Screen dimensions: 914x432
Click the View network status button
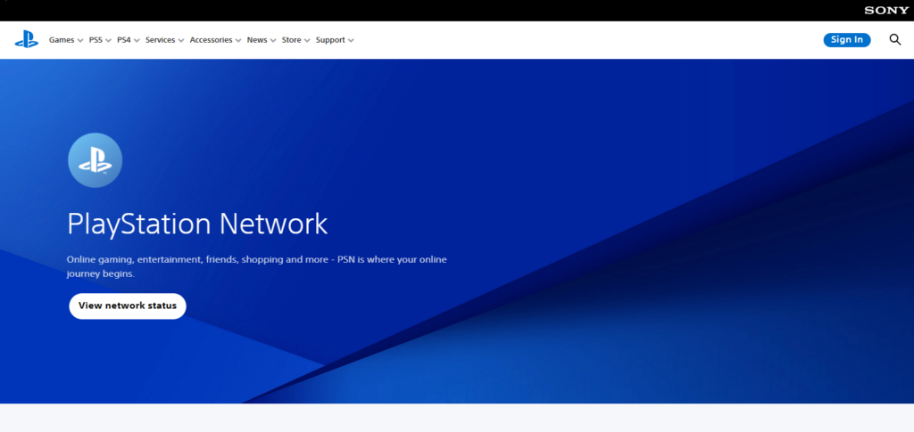click(128, 306)
